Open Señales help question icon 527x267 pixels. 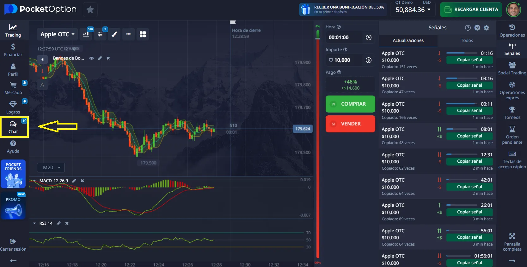468,28
